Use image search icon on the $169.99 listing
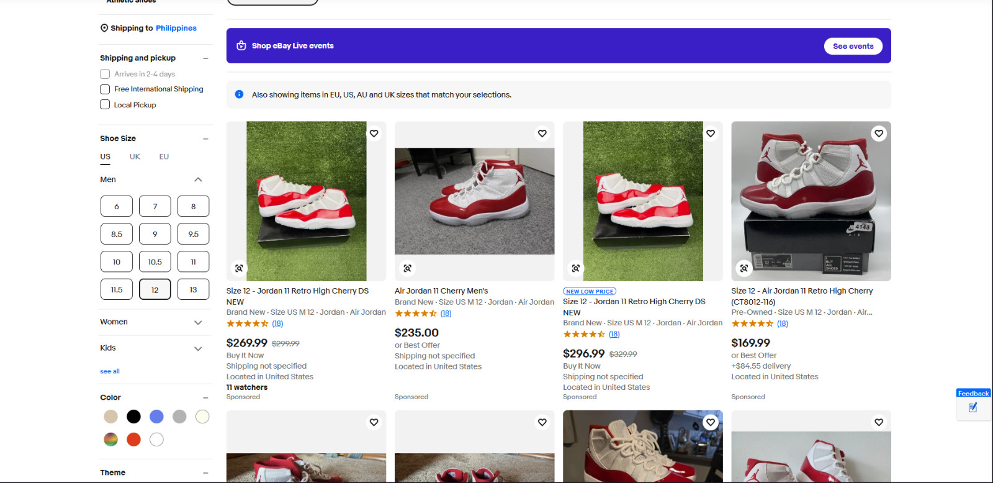The image size is (993, 483). pos(744,268)
